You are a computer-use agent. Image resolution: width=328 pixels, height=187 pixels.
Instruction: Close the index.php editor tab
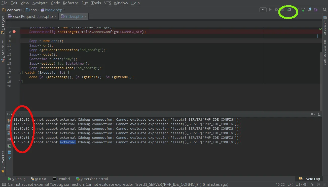click(x=86, y=17)
